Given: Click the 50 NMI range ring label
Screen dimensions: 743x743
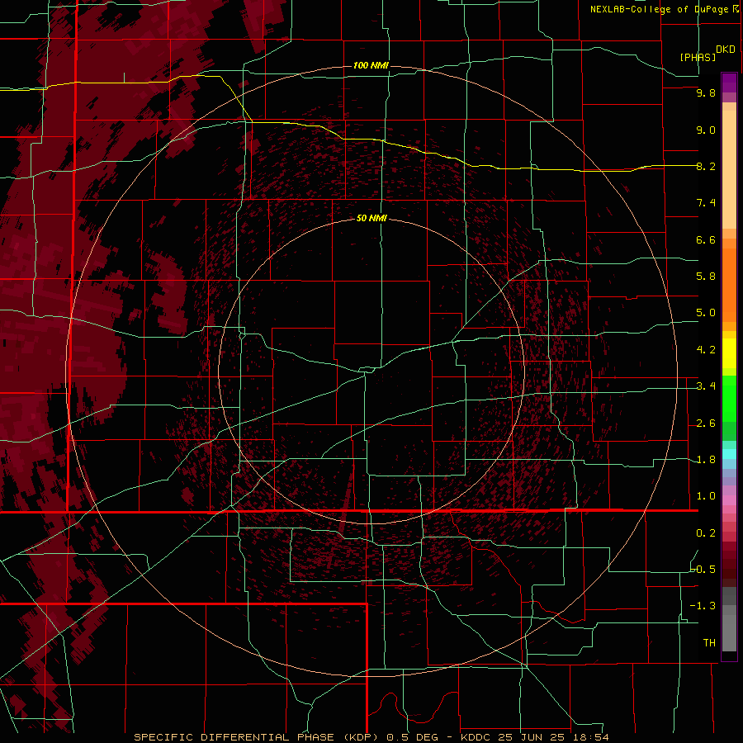Looking at the screenshot, I should coord(372,219).
